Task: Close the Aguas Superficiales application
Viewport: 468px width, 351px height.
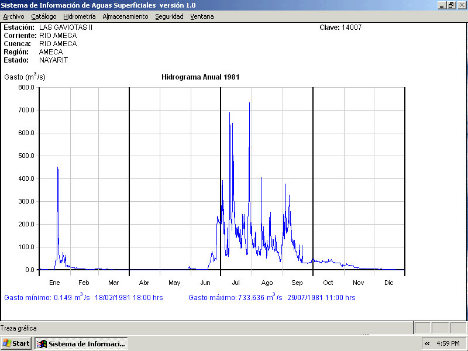Action: (x=461, y=5)
